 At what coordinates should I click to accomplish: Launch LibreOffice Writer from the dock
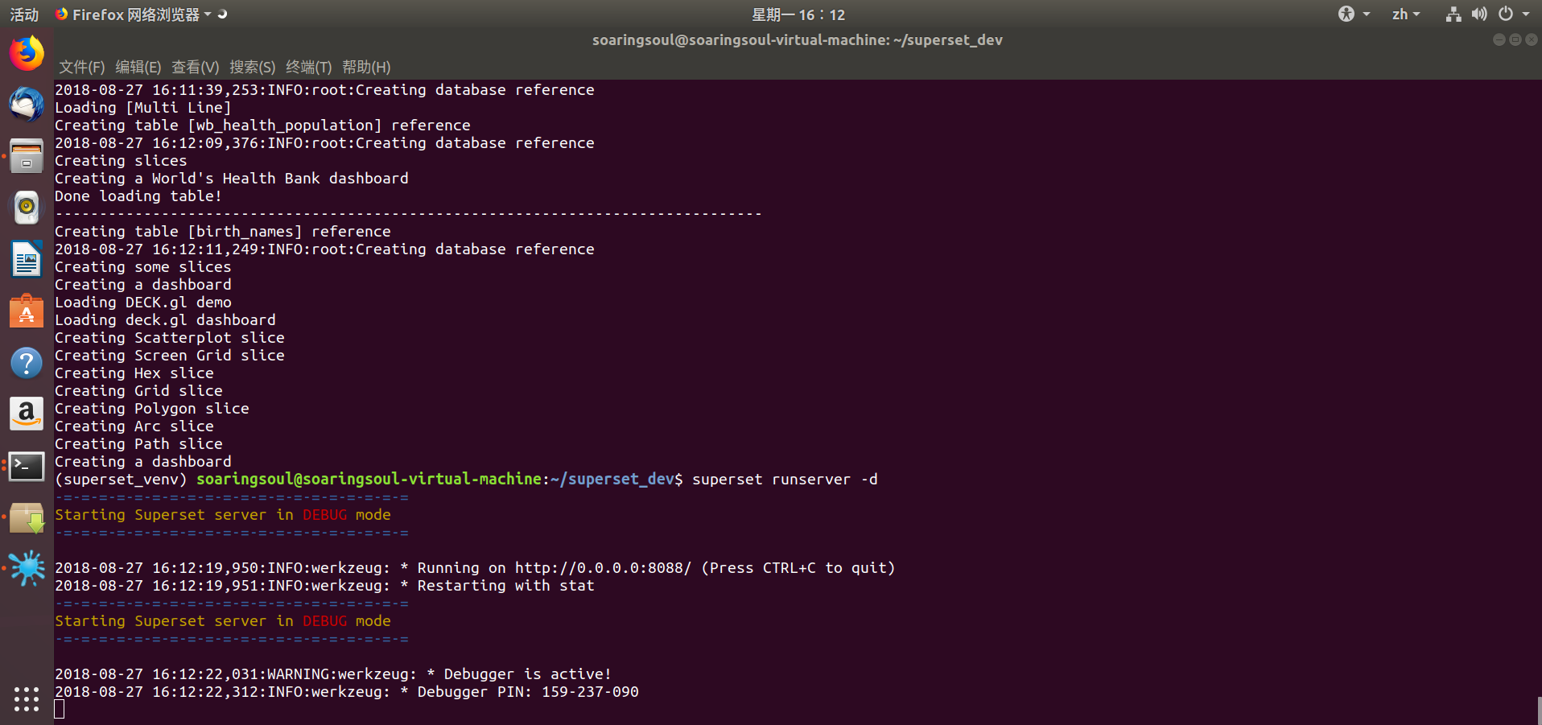coord(27,259)
